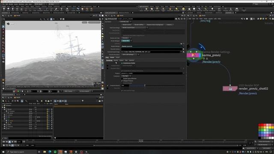Toggle the checkbox below the Snapshot Interval slider
The image size is (274, 154).
pos(122,91)
